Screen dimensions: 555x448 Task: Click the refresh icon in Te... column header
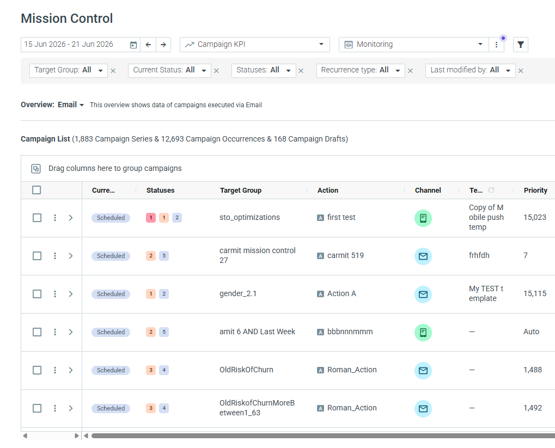pos(491,190)
